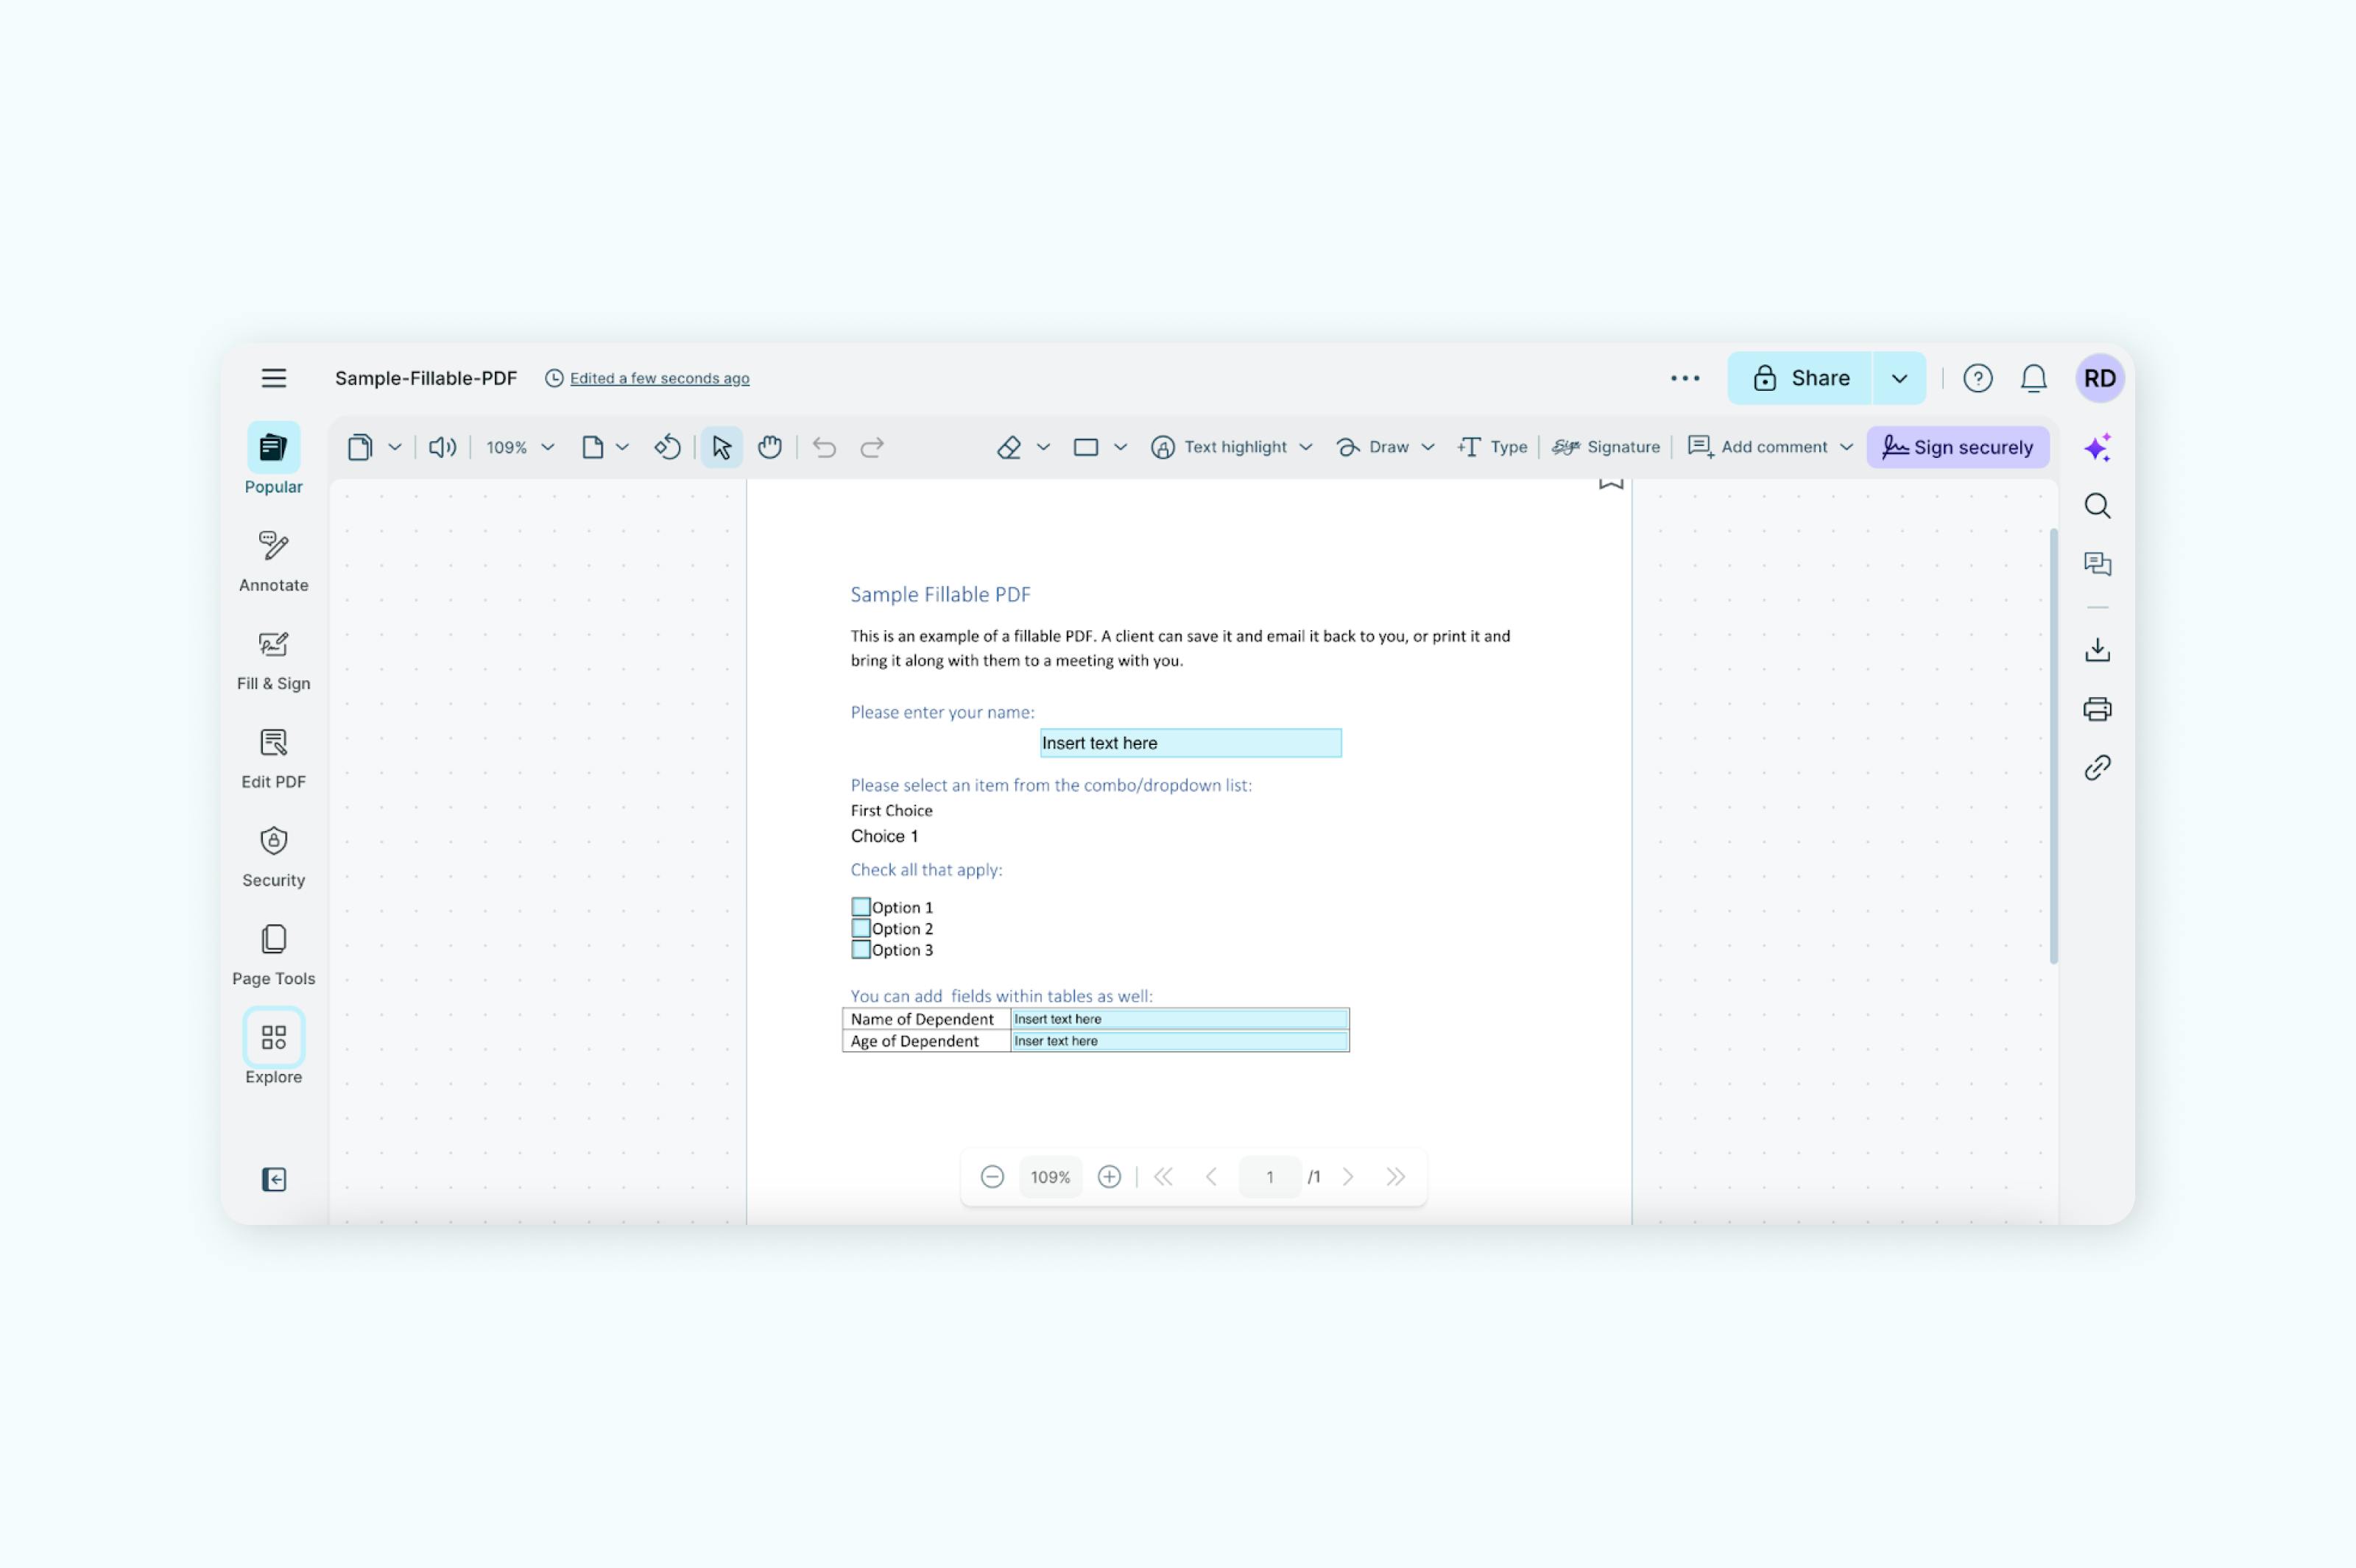Viewport: 2356px width, 1568px height.
Task: Click the read aloud speaker icon
Action: (442, 447)
